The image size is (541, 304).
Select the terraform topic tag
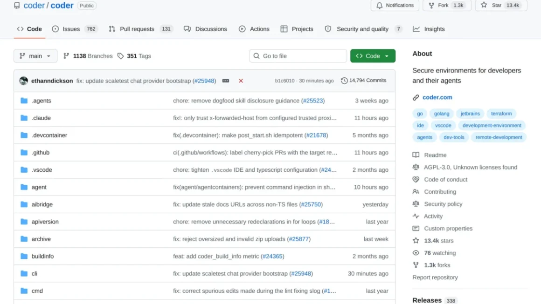tap(501, 114)
